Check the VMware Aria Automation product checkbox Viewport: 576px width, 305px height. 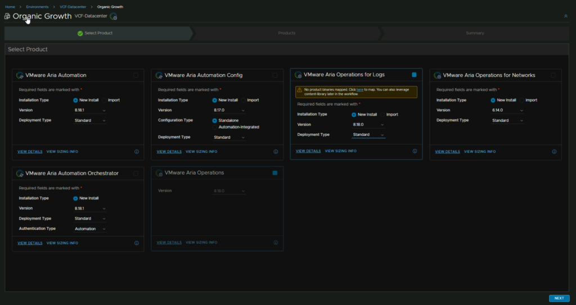coord(136,75)
